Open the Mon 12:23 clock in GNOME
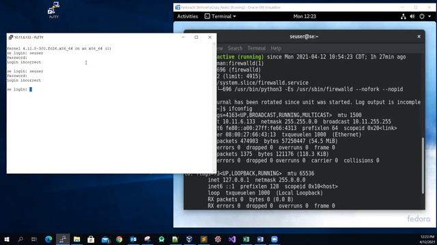This screenshot has height=245, width=437. pyautogui.click(x=305, y=16)
